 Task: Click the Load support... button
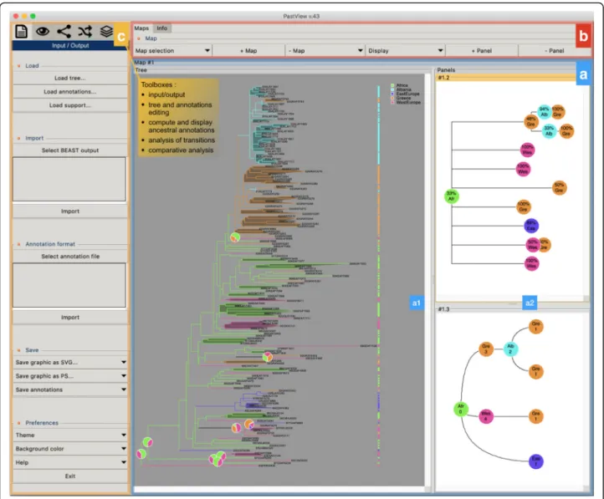70,105
